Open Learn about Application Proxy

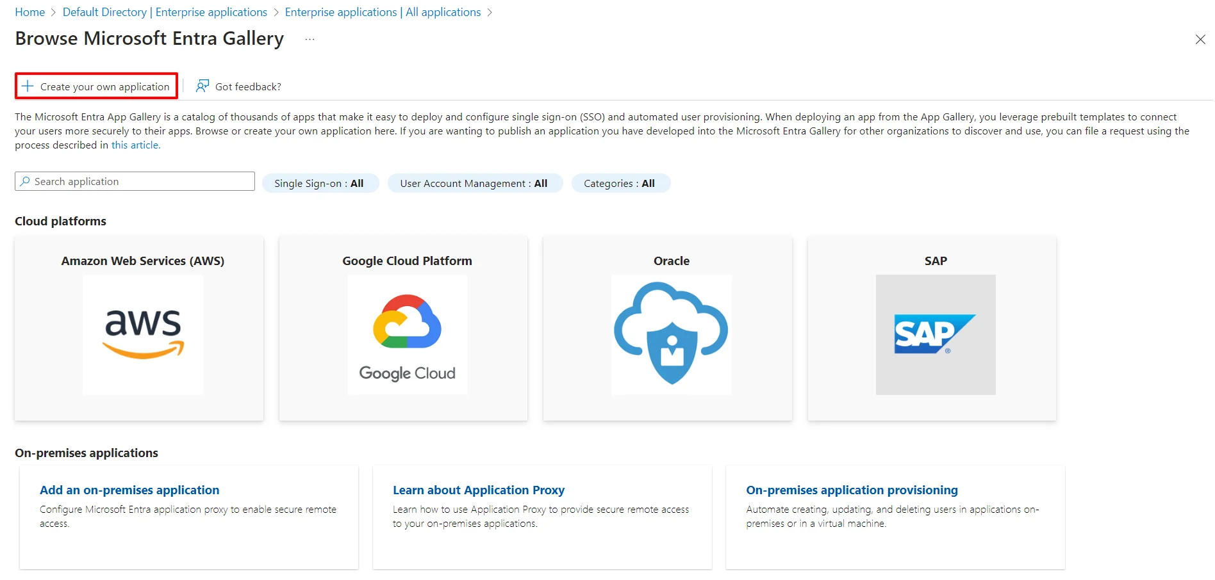point(479,490)
